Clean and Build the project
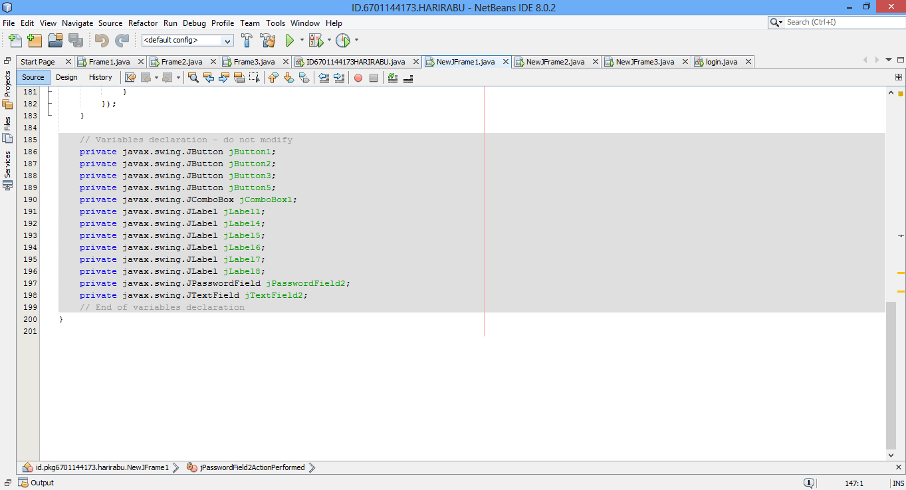Image resolution: width=906 pixels, height=490 pixels. (x=267, y=40)
